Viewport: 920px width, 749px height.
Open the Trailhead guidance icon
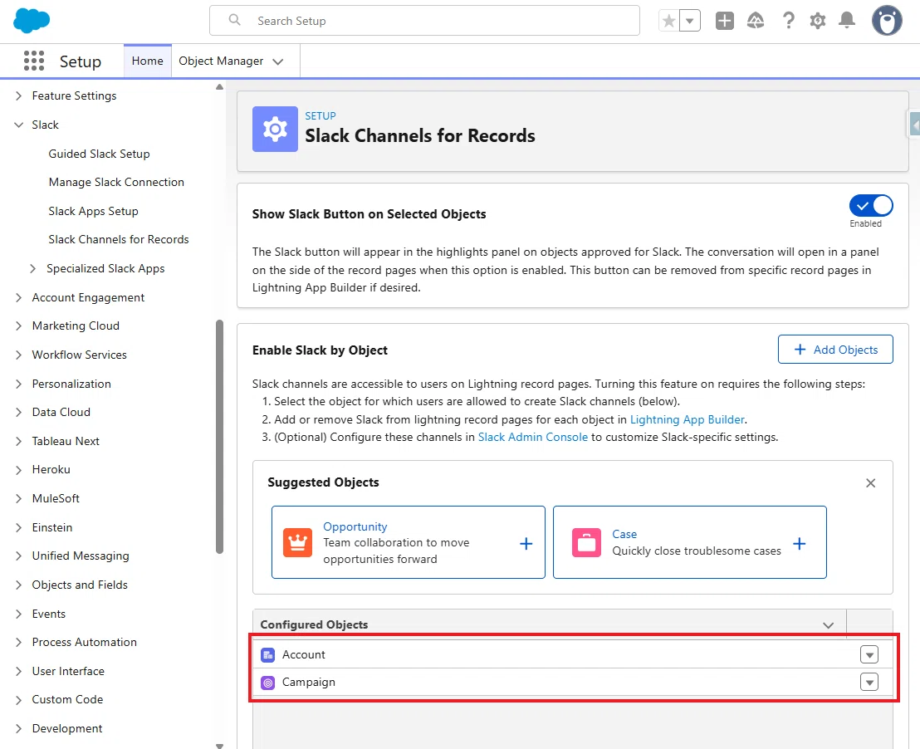pos(756,21)
